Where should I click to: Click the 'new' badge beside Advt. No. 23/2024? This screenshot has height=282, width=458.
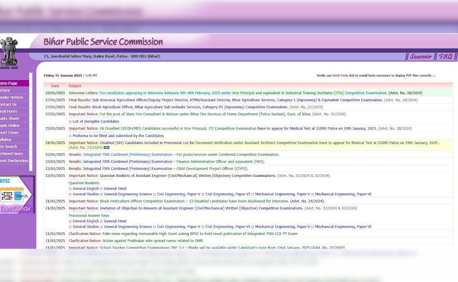(x=106, y=147)
